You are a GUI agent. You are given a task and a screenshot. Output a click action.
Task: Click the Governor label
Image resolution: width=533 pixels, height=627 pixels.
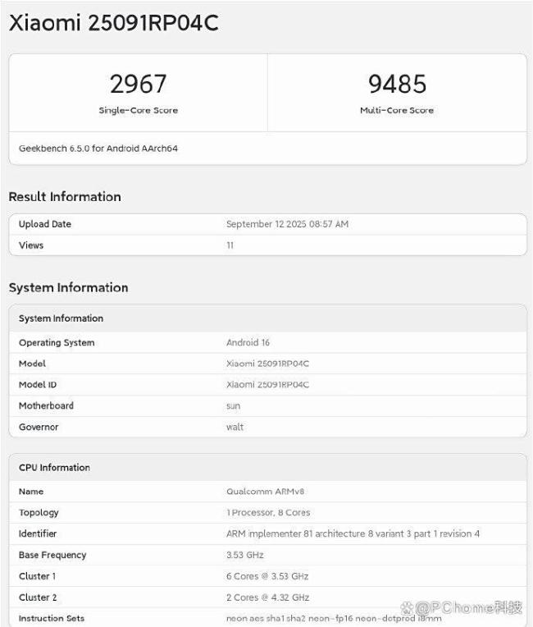point(39,427)
